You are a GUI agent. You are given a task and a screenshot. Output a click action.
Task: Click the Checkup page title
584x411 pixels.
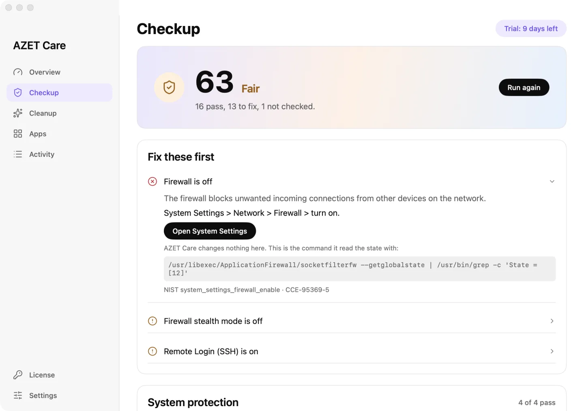(168, 29)
